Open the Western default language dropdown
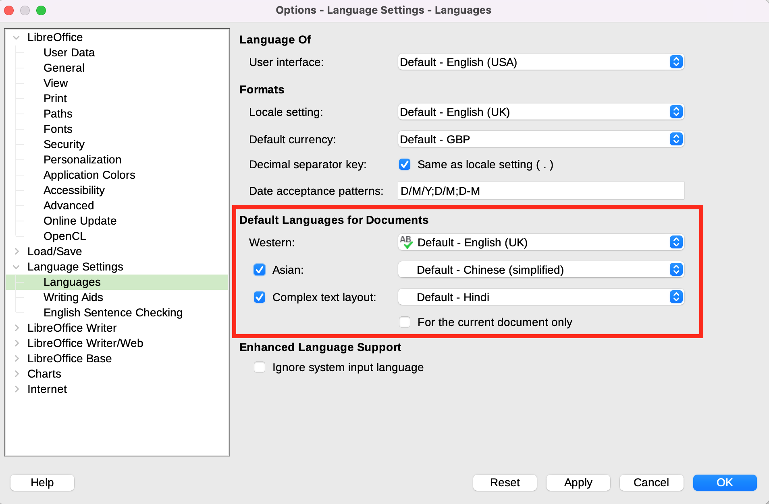Screen dimensions: 769x504 tap(541, 242)
